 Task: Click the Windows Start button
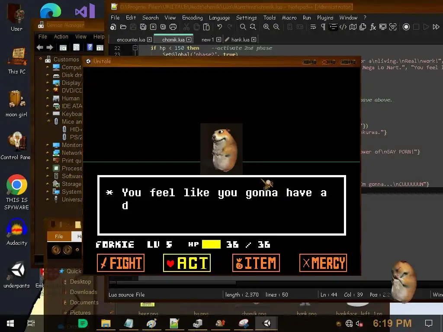tap(10, 323)
